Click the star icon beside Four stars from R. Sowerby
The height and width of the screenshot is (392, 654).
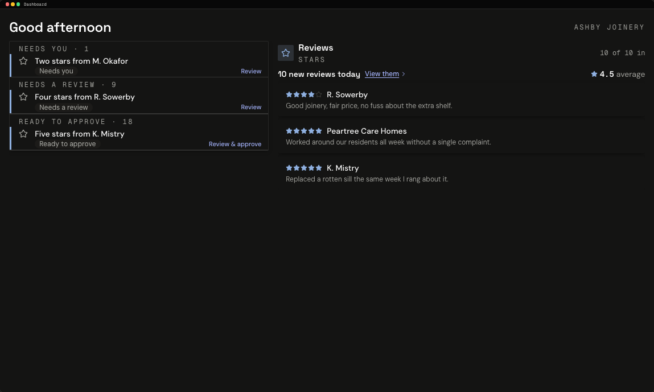23,97
